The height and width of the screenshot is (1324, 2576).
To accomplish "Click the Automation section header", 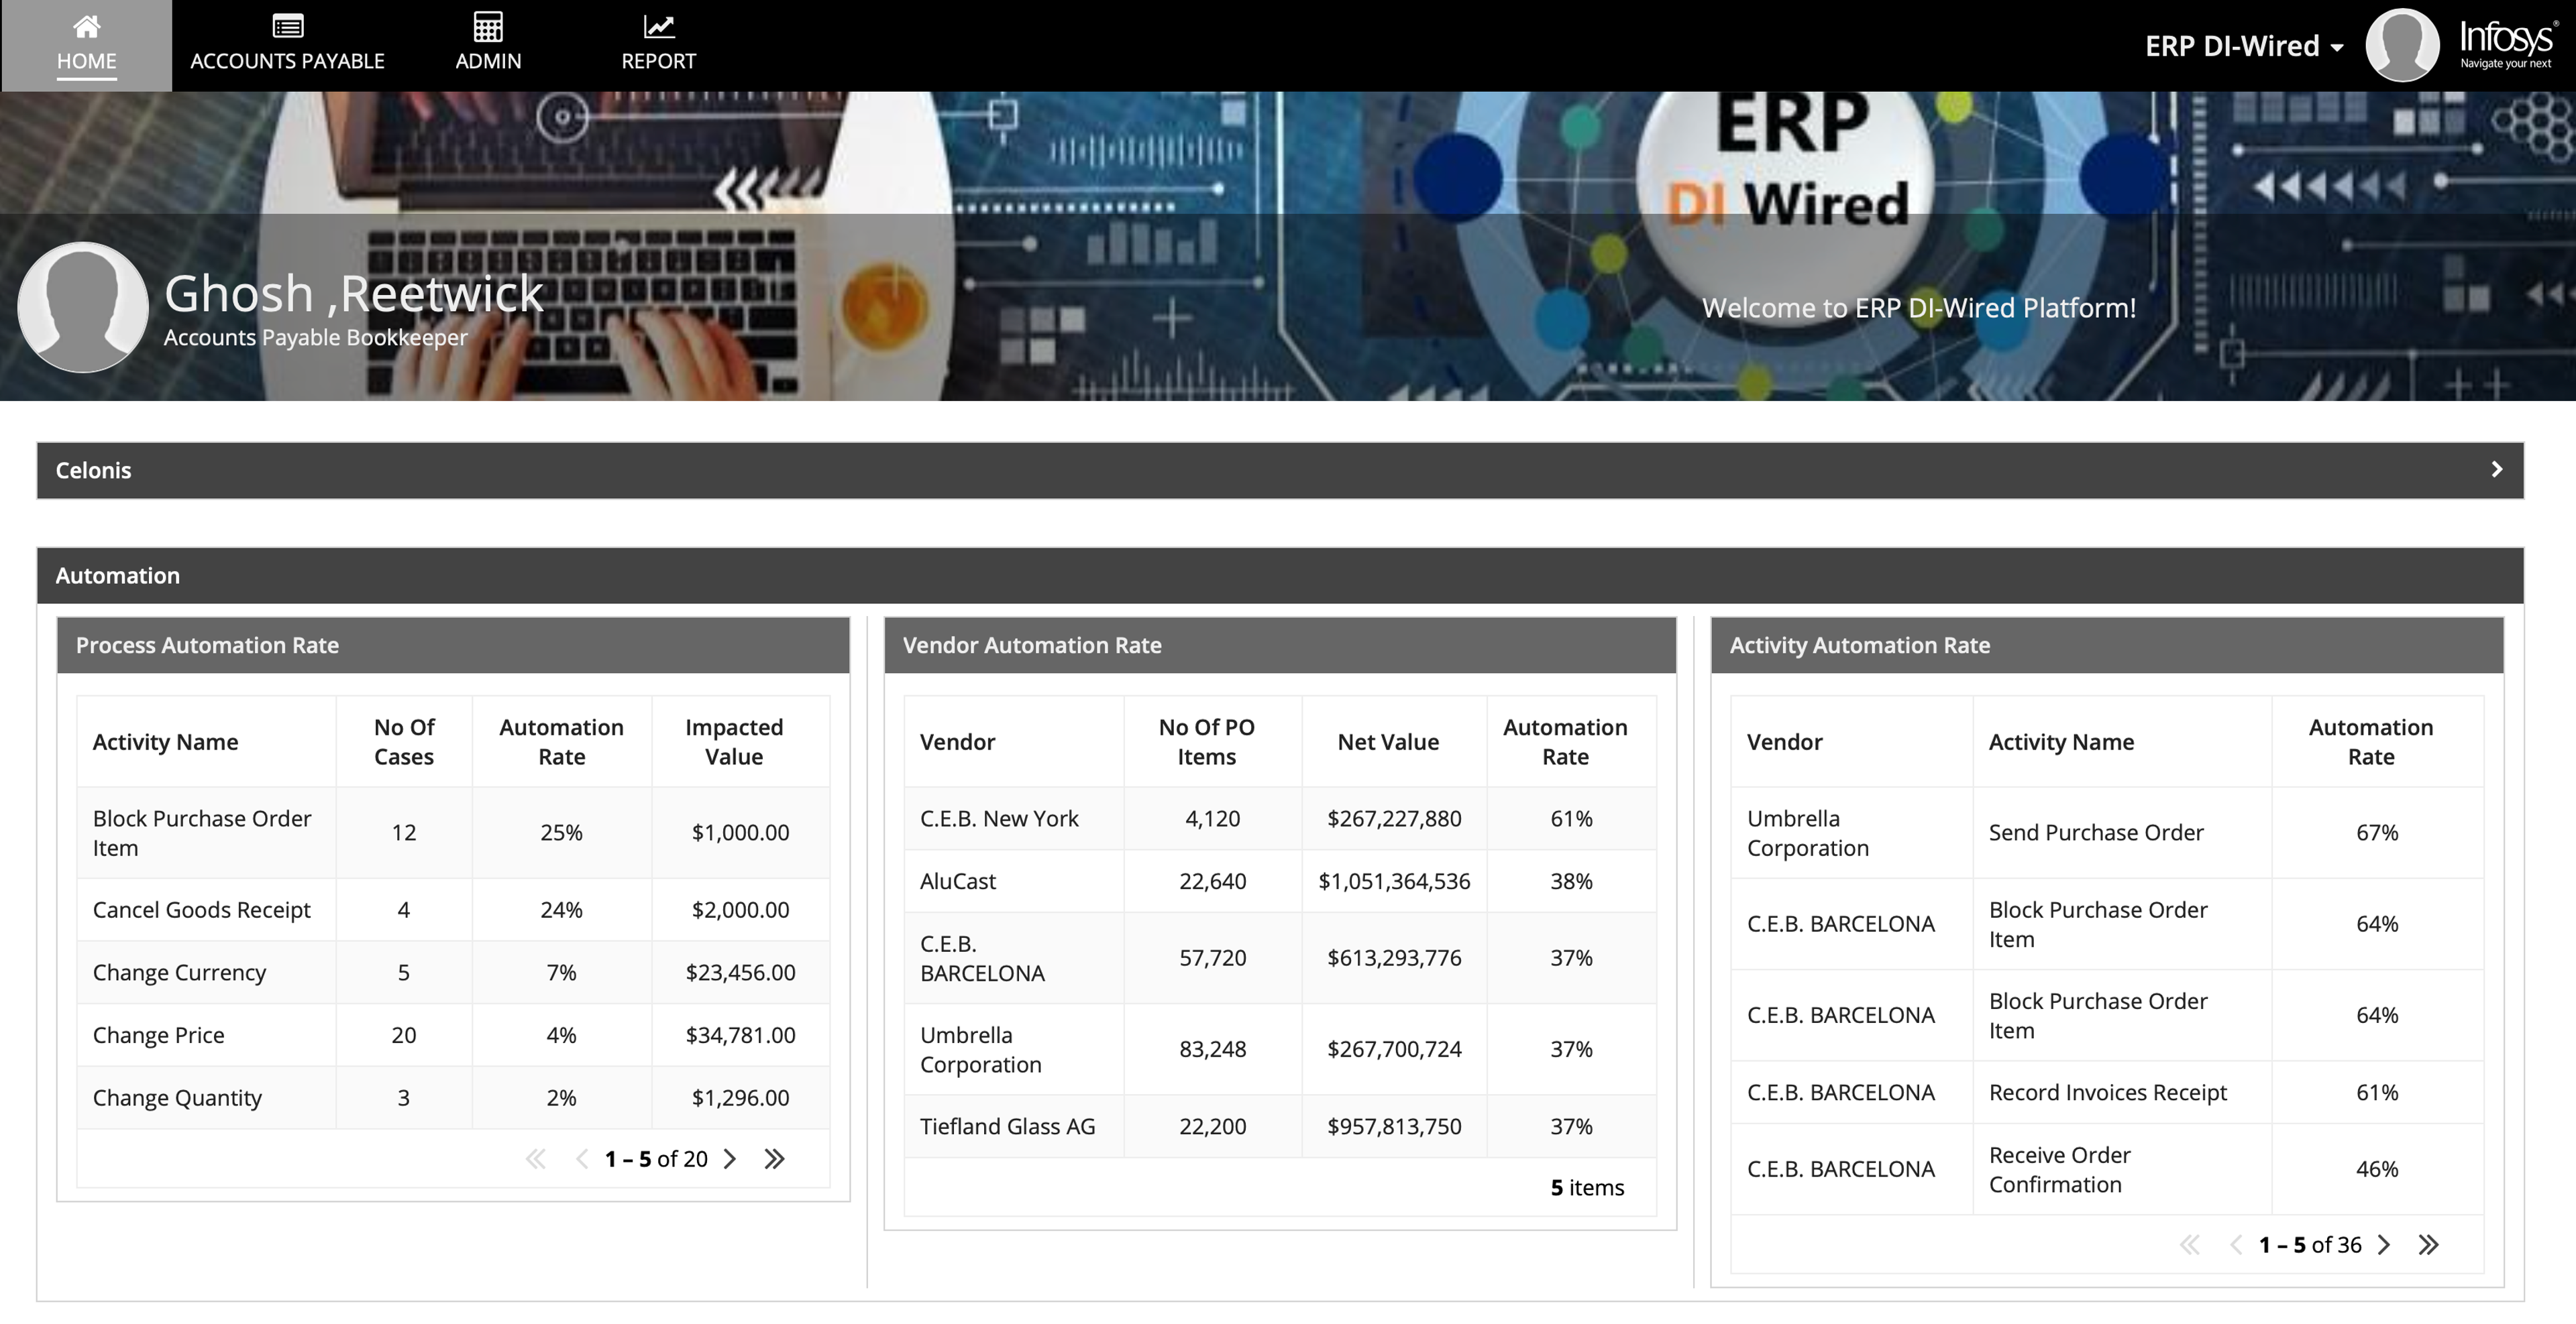I will click(x=1280, y=576).
